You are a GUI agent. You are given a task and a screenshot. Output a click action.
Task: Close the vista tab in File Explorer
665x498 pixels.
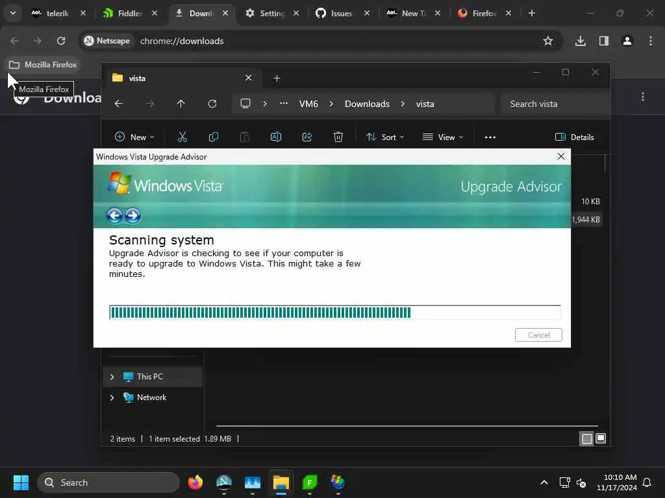tap(249, 78)
